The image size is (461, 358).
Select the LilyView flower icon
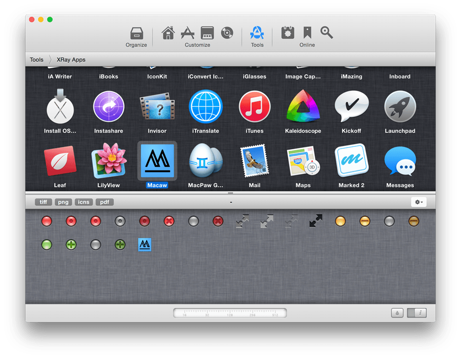click(109, 161)
